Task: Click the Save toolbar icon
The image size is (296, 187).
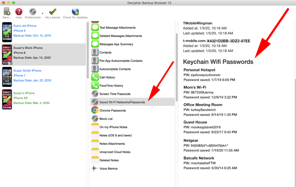Action: (x=7, y=12)
